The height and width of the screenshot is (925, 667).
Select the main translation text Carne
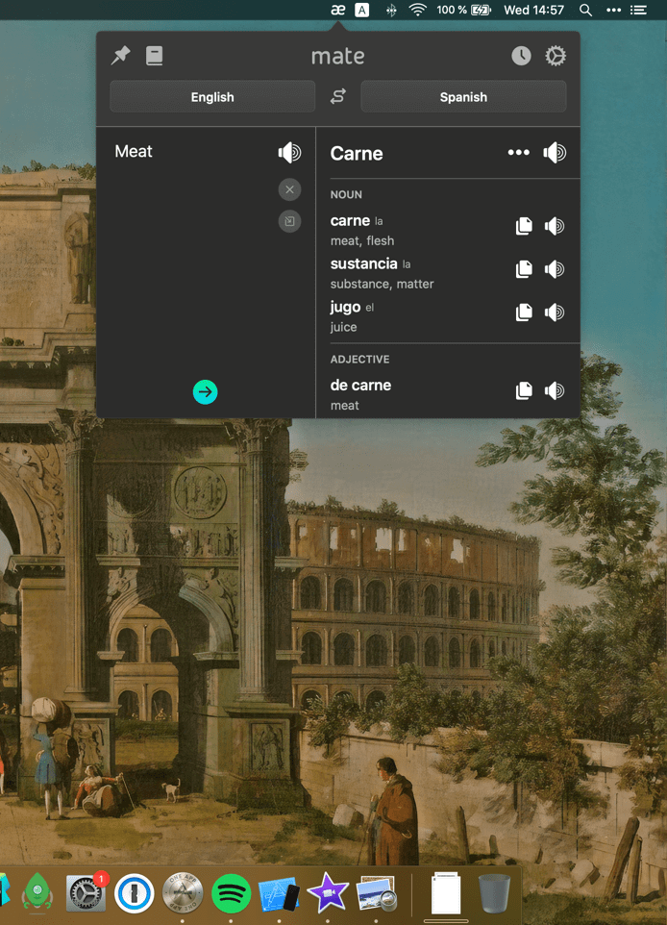(357, 154)
